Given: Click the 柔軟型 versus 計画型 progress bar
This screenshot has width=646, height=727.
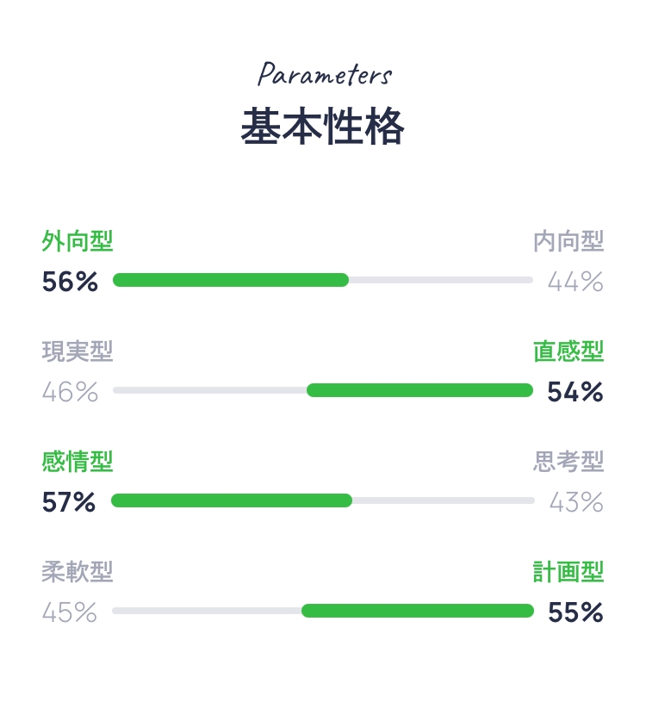Looking at the screenshot, I should click(323, 611).
